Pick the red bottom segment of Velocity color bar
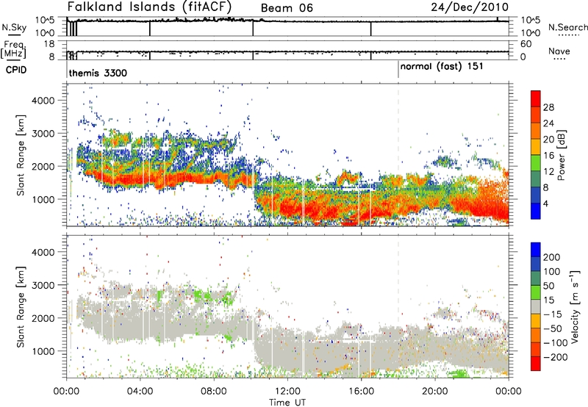 point(536,364)
